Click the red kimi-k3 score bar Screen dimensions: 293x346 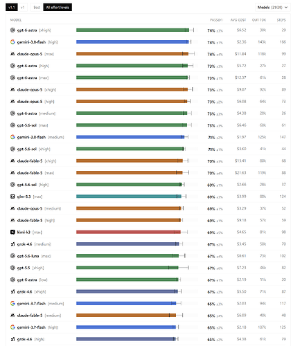[x=128, y=232]
